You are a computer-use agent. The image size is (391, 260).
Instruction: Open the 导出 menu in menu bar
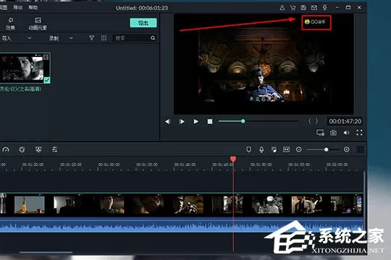17,7
